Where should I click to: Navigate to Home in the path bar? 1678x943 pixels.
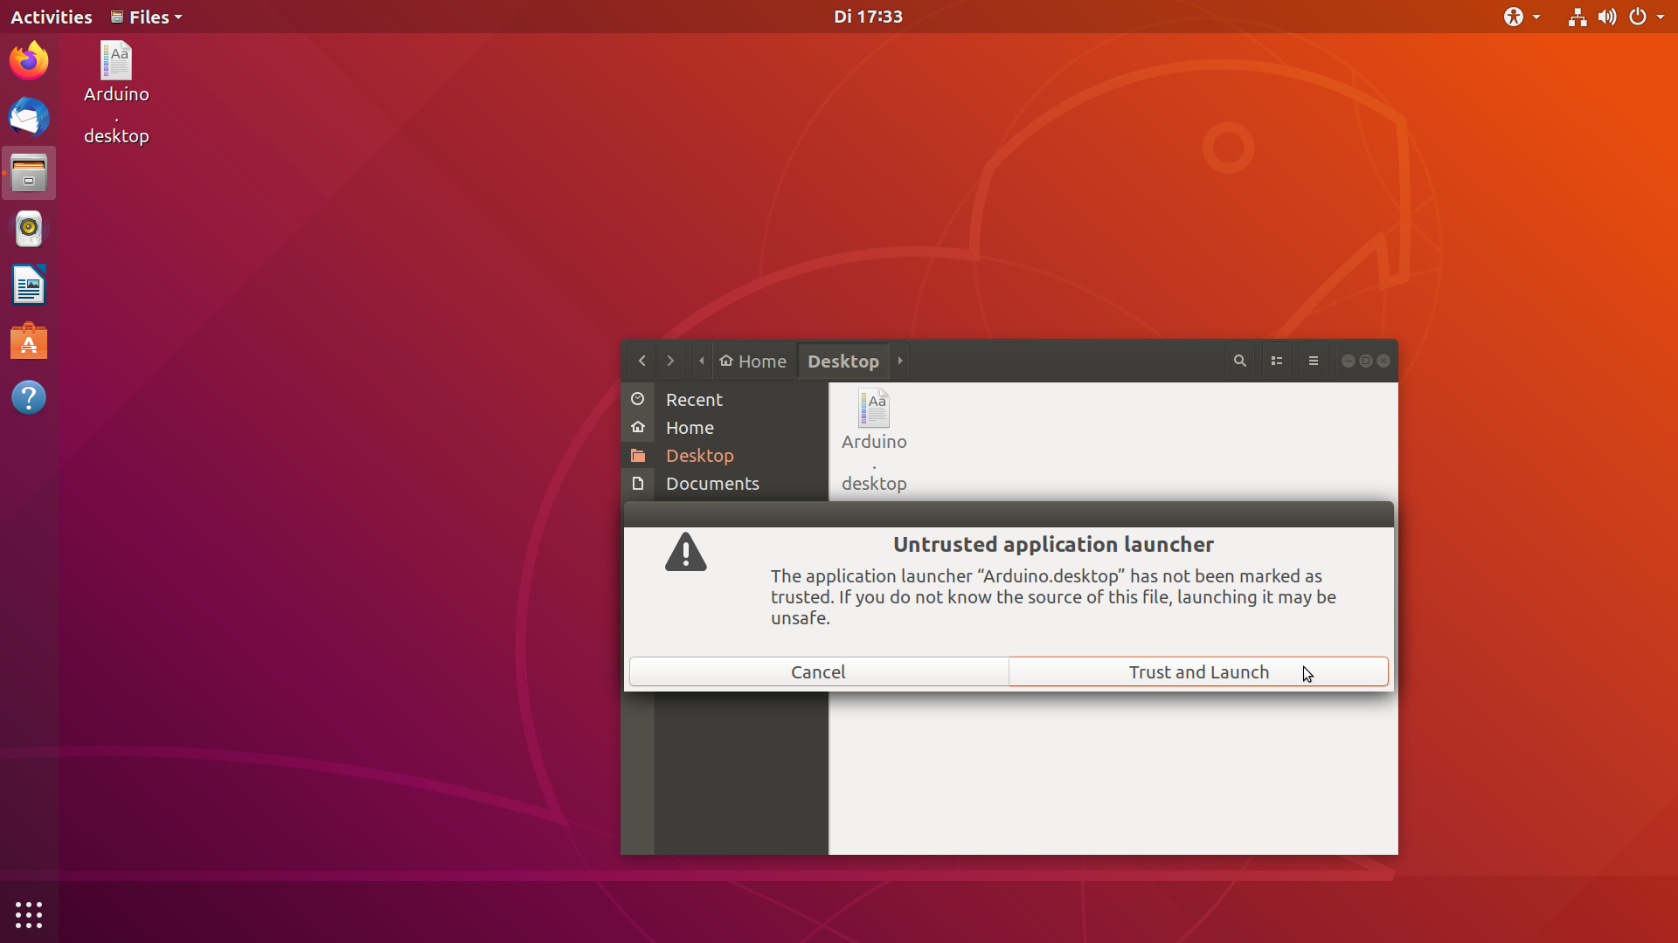point(753,361)
